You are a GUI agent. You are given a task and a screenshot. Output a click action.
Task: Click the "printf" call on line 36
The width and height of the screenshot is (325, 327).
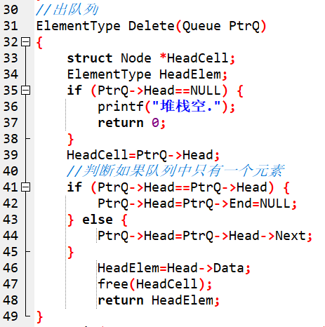click(121, 107)
